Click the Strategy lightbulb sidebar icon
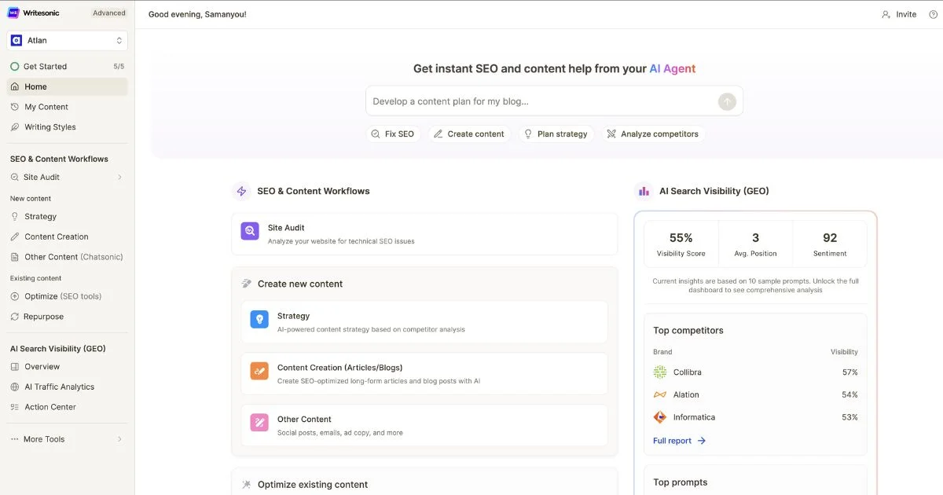Viewport: 943px width, 495px height. click(15, 217)
